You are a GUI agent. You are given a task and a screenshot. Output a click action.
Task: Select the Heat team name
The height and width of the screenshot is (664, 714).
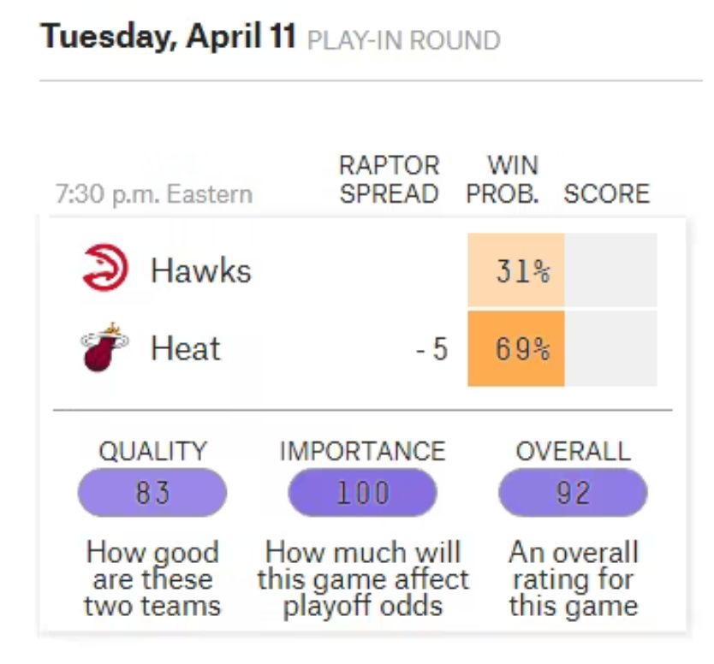point(186,348)
